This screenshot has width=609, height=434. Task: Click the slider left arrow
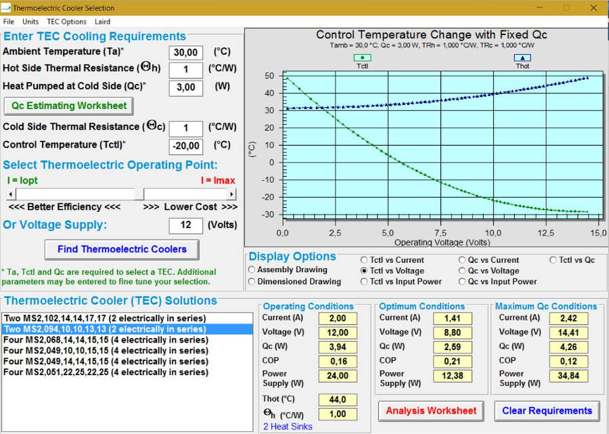coord(10,194)
